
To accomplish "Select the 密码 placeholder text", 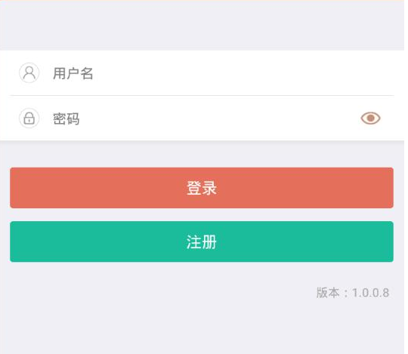I will coord(66,119).
